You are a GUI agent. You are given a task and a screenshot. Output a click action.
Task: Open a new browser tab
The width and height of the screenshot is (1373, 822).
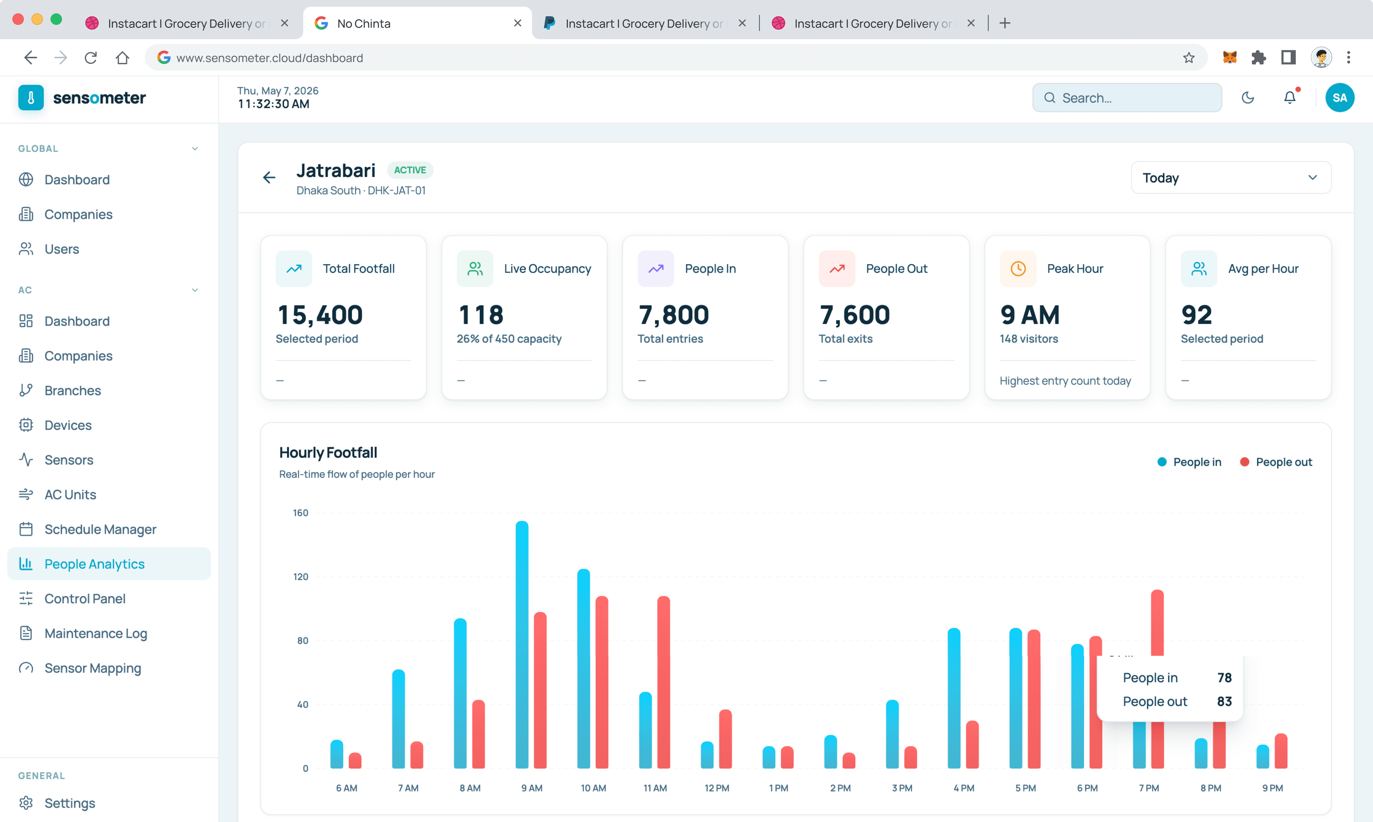(1005, 23)
